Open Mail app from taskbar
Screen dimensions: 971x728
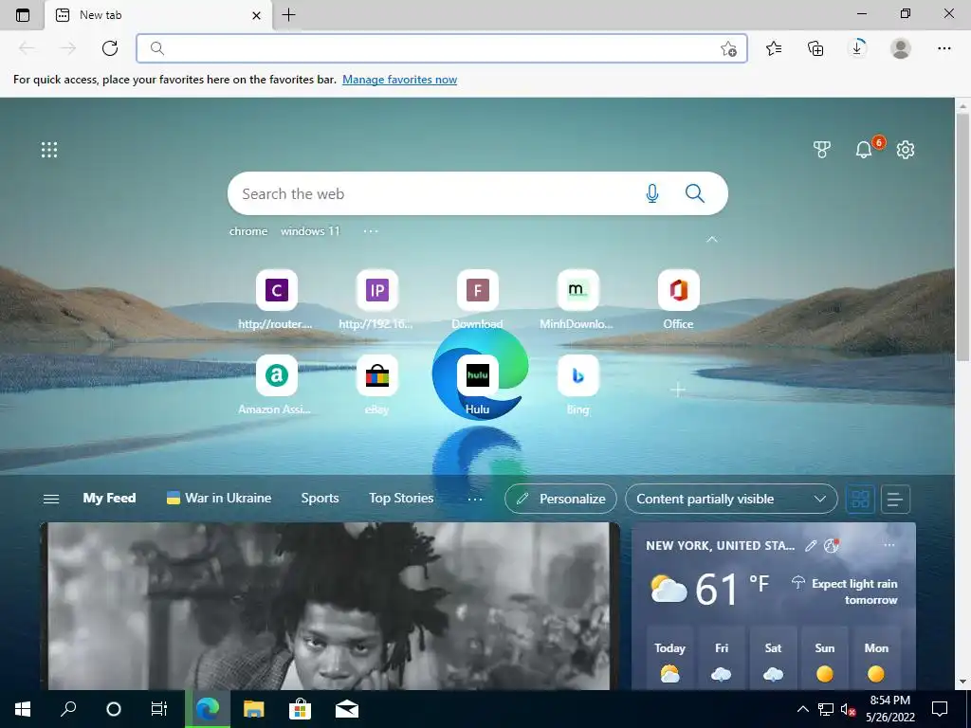347,709
